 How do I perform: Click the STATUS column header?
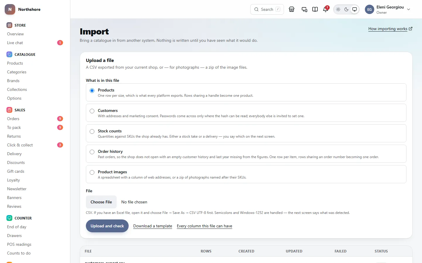pos(381,251)
